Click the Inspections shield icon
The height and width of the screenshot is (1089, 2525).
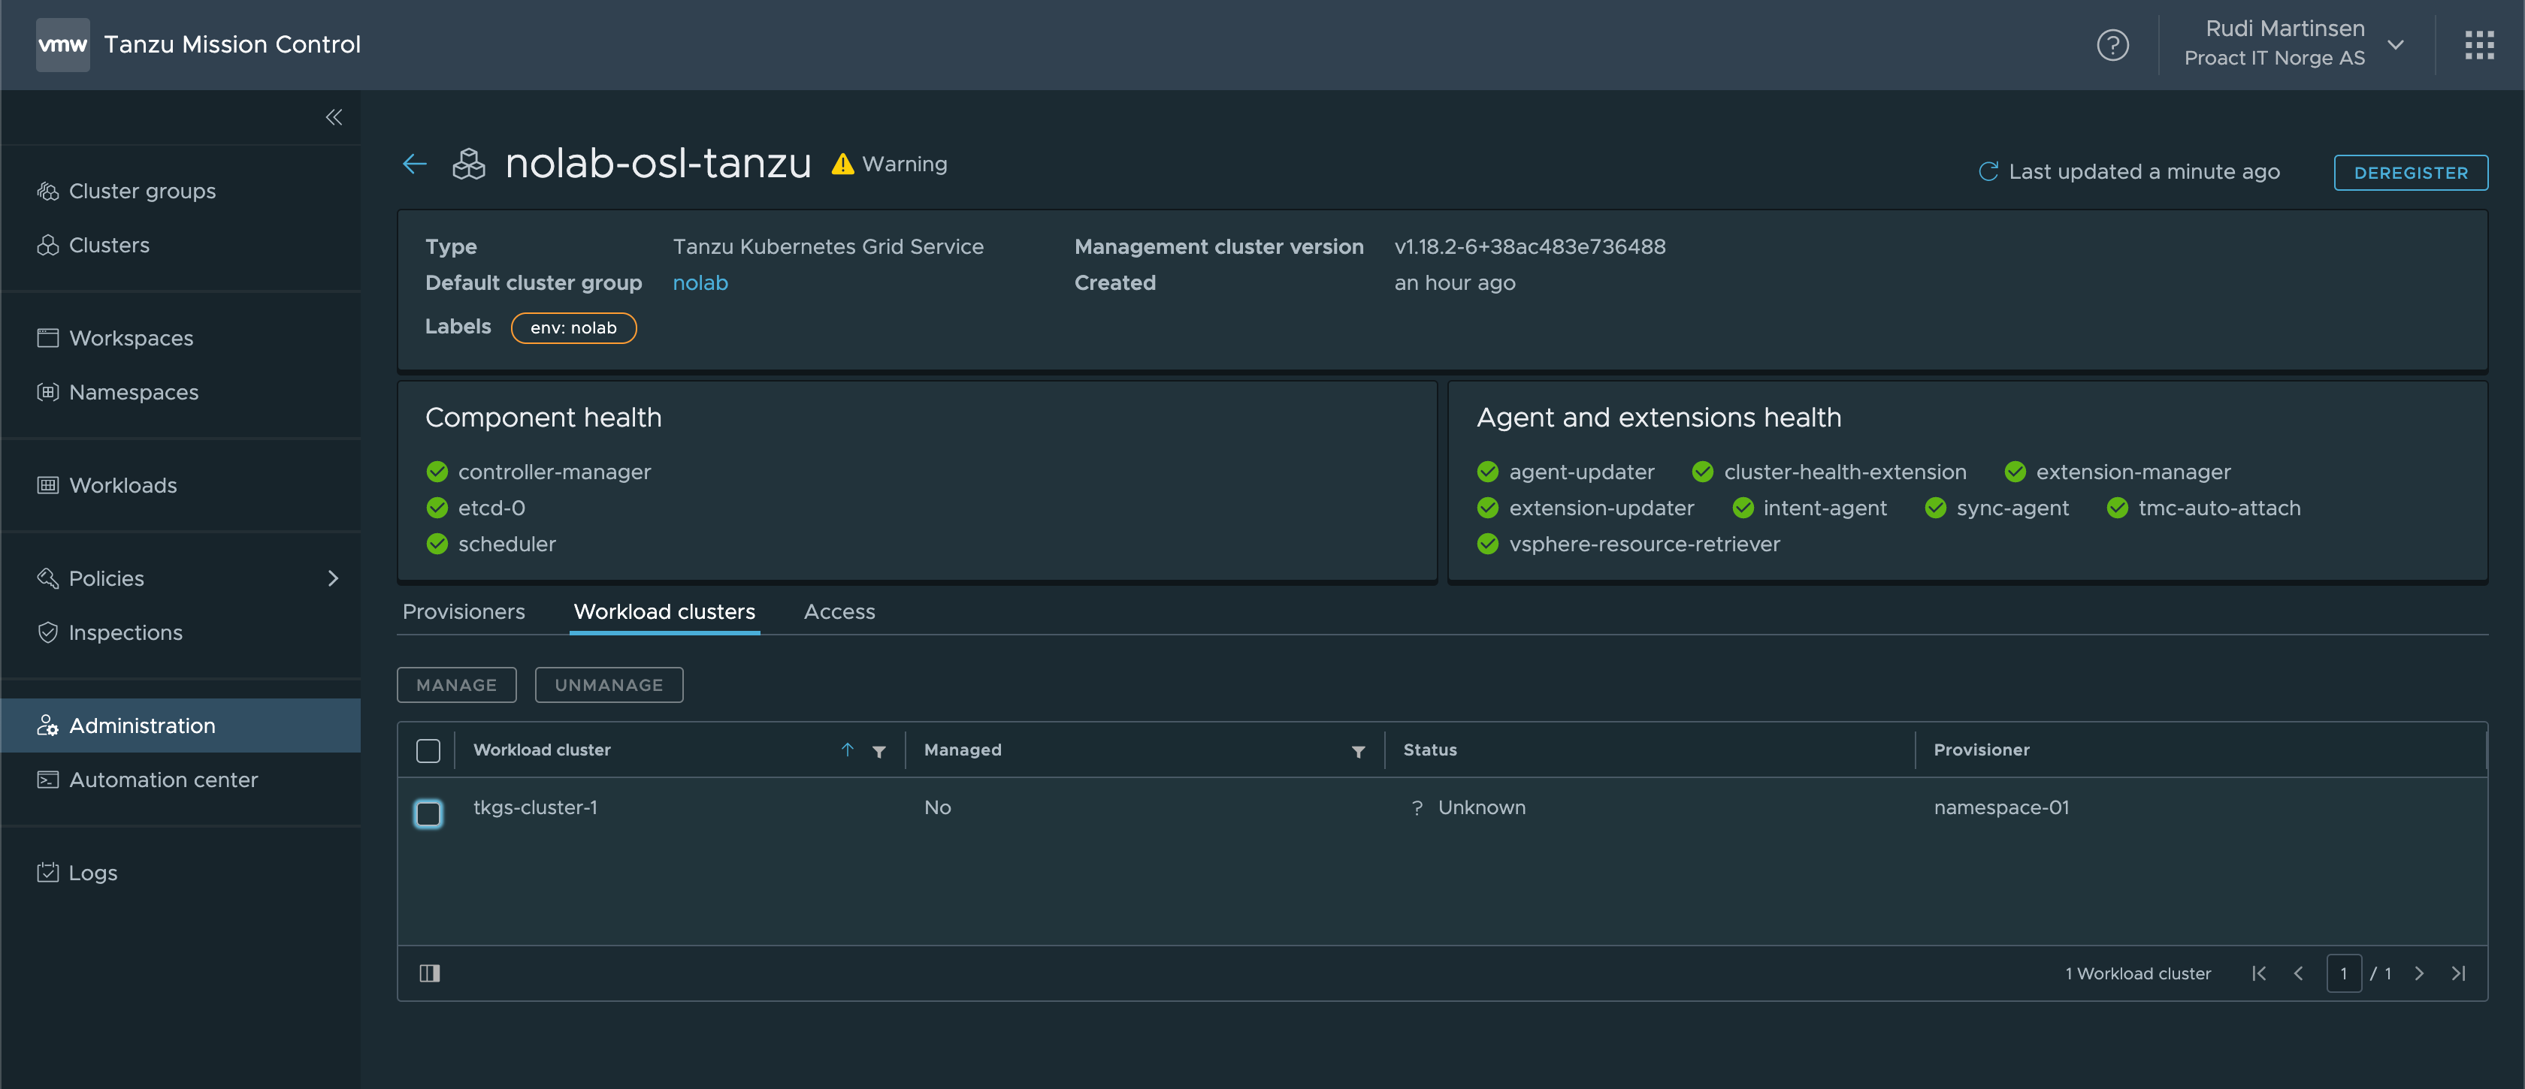[48, 632]
